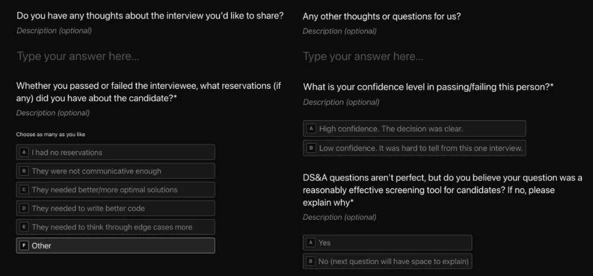Select 'No (next question will have space to explain)'
The image size is (593, 276).
[388, 261]
